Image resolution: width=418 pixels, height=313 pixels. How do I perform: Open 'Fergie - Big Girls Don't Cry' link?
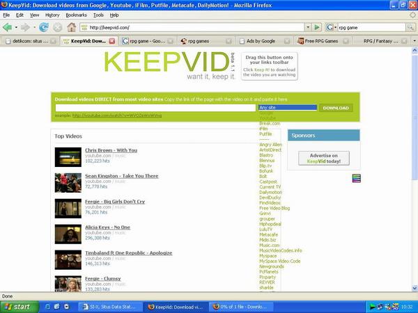(115, 202)
